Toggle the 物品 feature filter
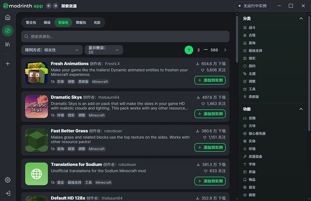311x201 pixels. [x=249, y=180]
